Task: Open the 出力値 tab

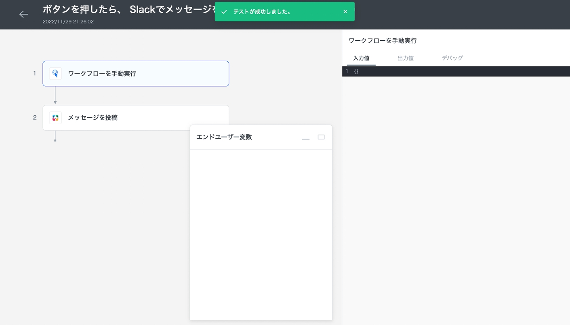Action: coord(405,58)
